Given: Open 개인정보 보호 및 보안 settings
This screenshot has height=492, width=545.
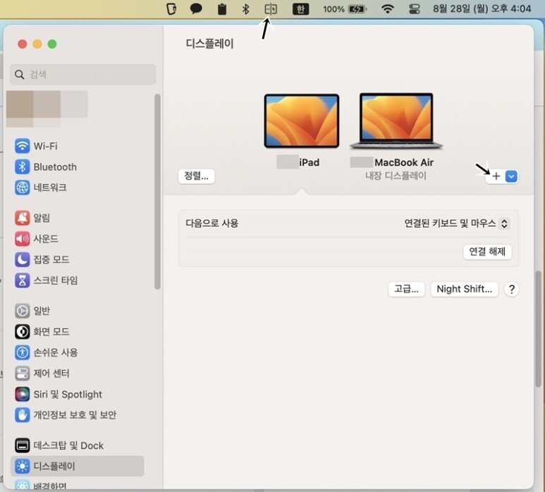Looking at the screenshot, I should [66, 415].
